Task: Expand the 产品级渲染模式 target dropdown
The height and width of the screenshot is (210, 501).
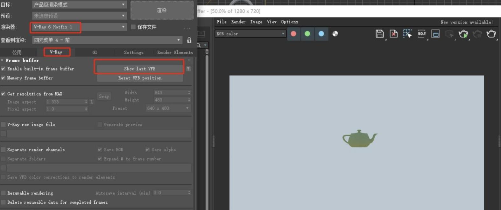Action: pyautogui.click(x=79, y=5)
